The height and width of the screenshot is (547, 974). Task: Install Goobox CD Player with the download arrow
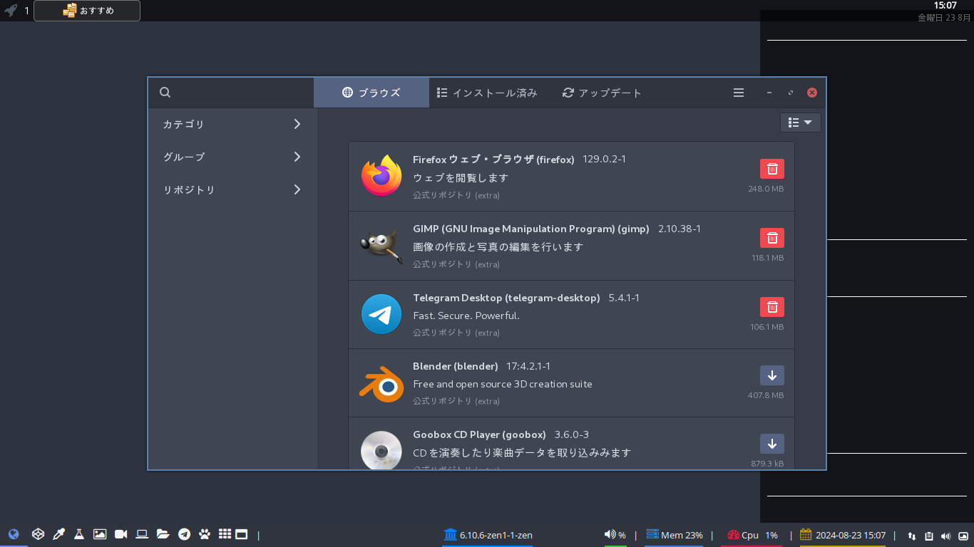tap(771, 444)
